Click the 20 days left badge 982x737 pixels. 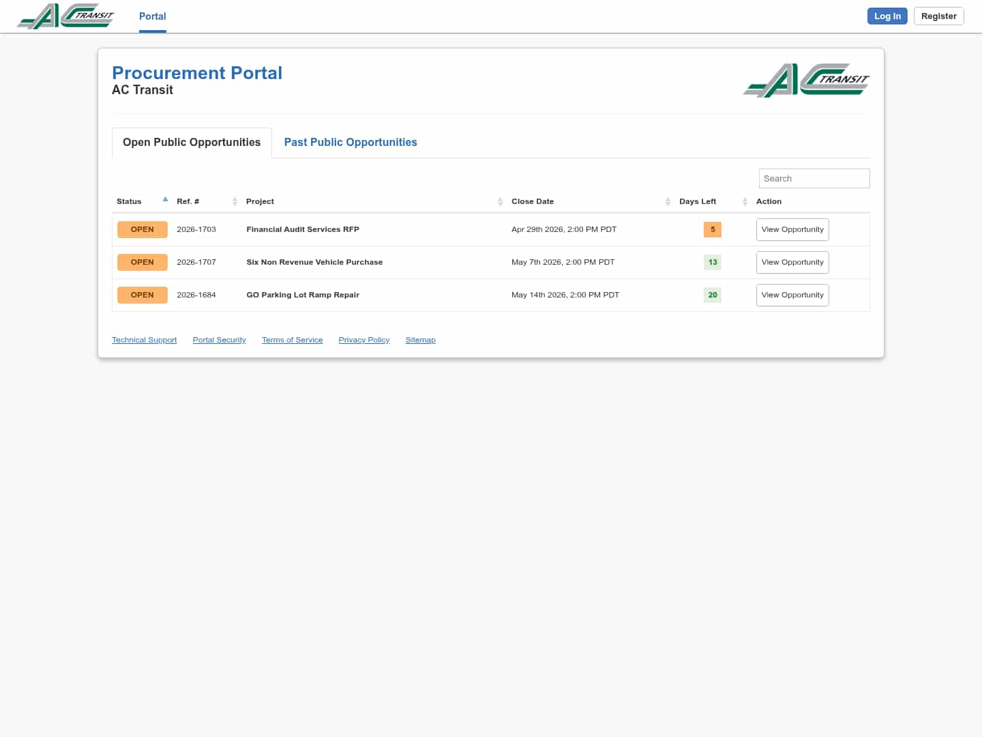[x=713, y=295]
